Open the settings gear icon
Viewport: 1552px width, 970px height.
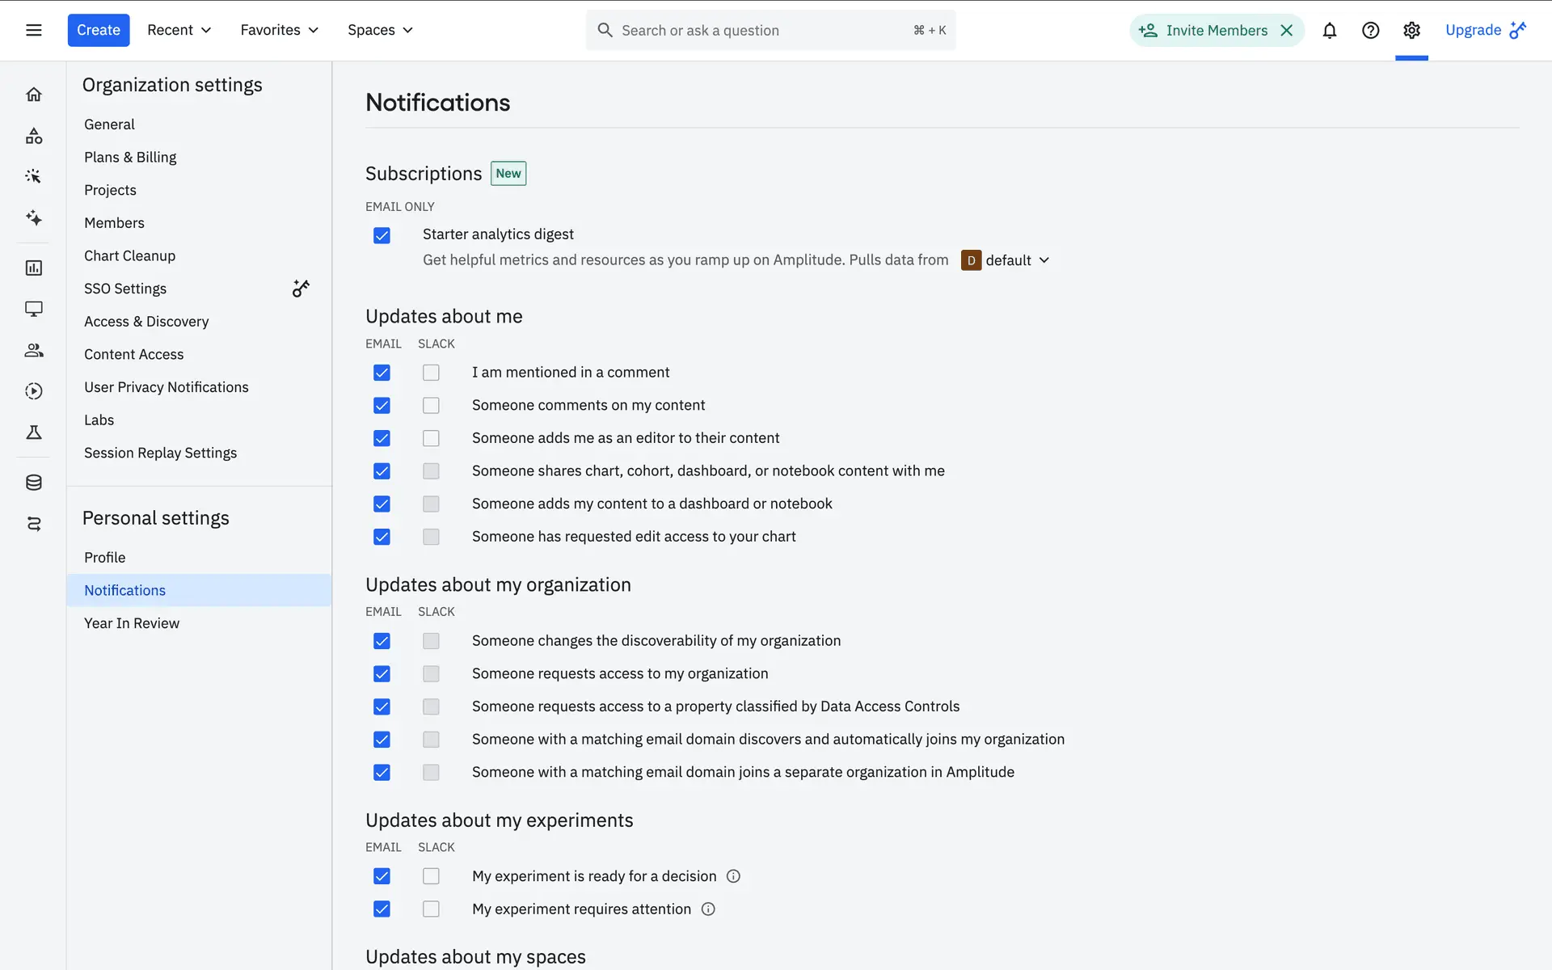[1411, 31]
